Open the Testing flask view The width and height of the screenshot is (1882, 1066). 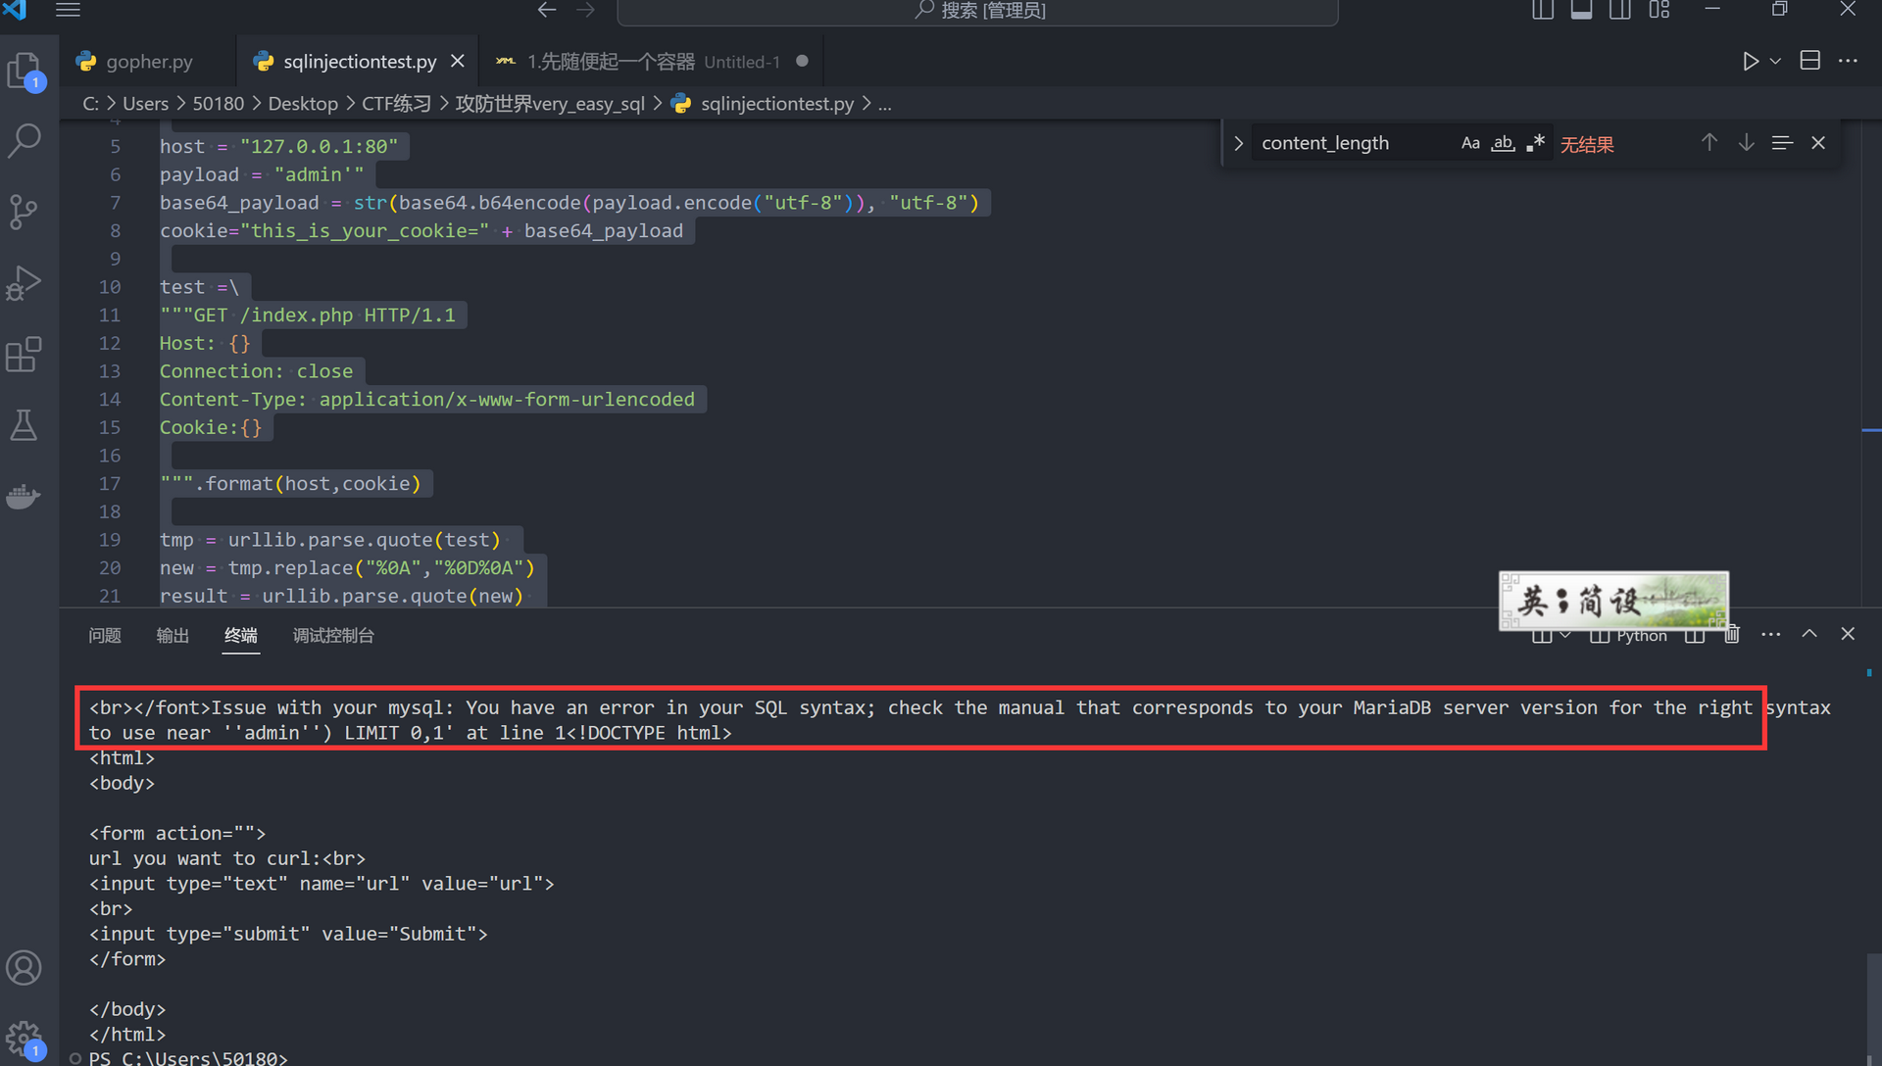click(x=24, y=425)
